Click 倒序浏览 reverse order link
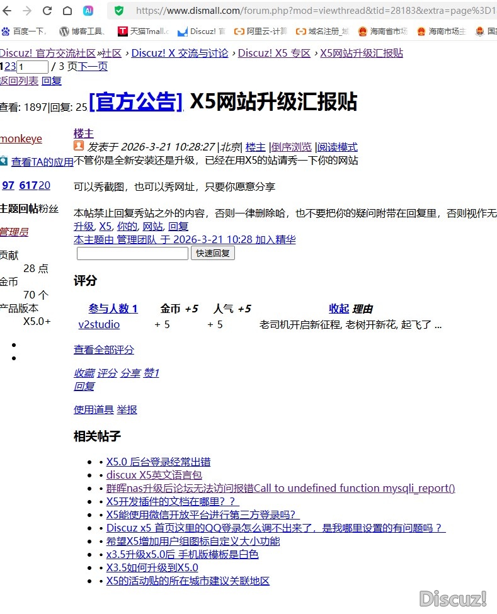The height and width of the screenshot is (614, 497). [292, 147]
